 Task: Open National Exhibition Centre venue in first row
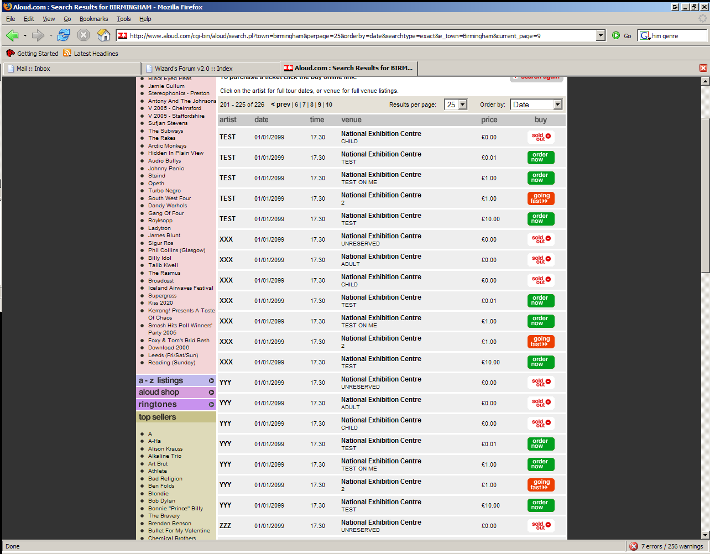(381, 134)
